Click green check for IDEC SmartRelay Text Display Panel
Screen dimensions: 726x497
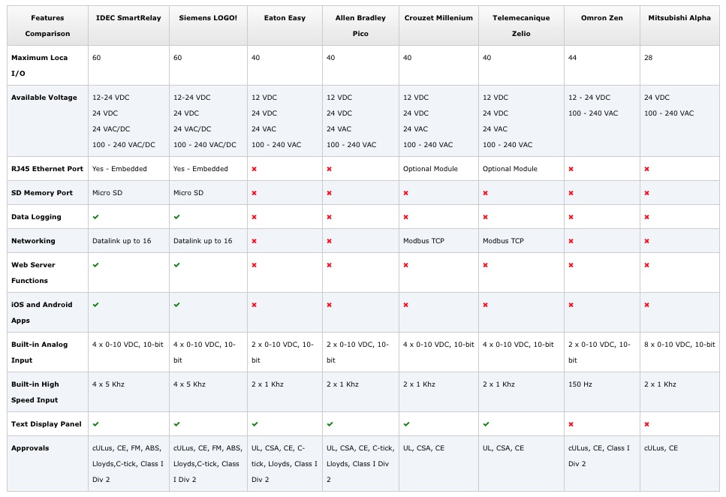pos(96,424)
